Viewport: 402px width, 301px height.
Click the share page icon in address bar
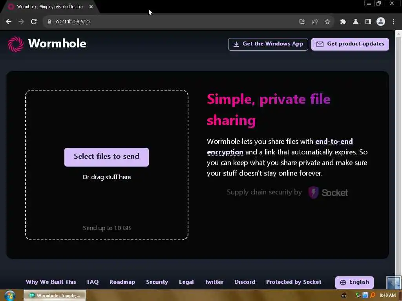click(x=315, y=22)
